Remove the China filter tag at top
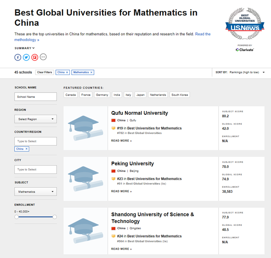Screen dimensions: 271x258 point(67,72)
